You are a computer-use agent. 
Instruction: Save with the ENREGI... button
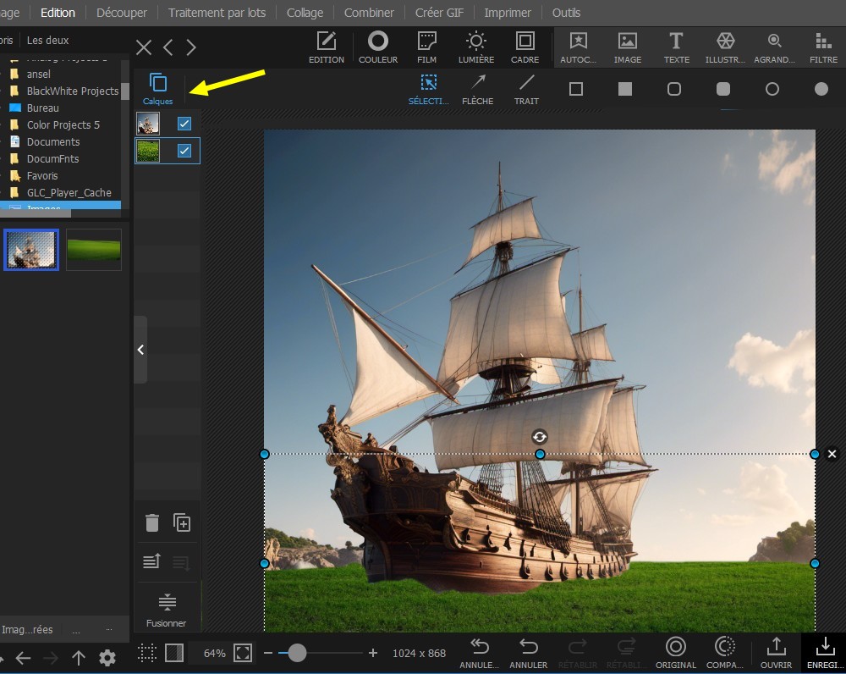coord(824,652)
